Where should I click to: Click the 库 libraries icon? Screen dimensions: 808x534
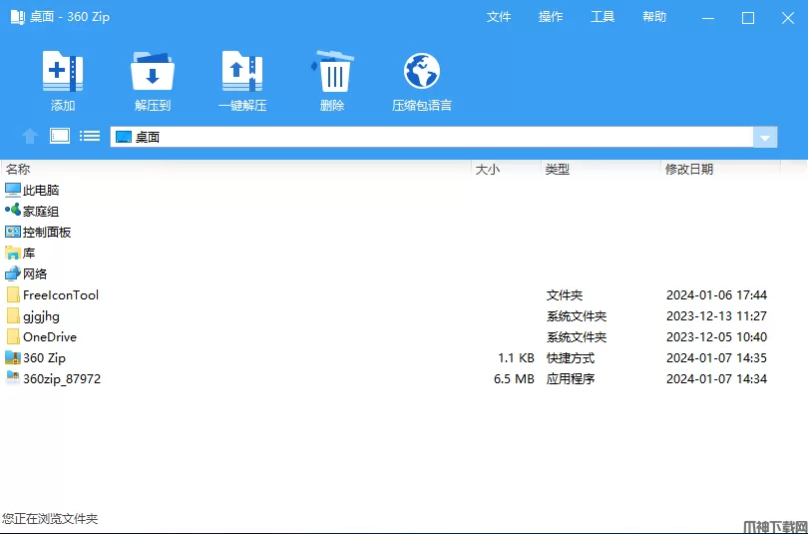tap(13, 254)
